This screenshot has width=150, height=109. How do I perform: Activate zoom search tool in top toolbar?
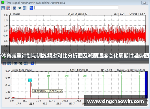point(31,8)
